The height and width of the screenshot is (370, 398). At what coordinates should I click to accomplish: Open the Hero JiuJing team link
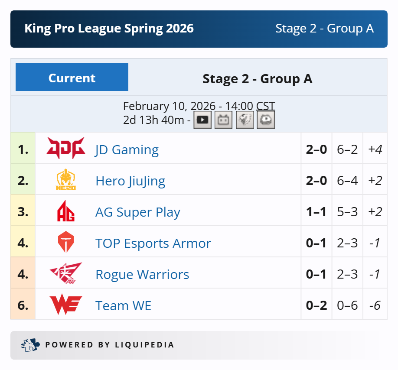tap(130, 181)
